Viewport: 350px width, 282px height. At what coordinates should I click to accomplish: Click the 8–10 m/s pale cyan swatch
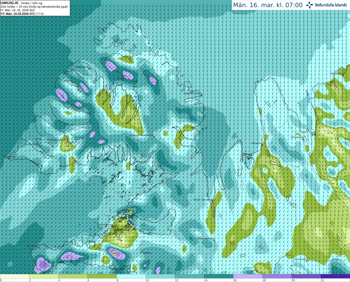pos(131,276)
